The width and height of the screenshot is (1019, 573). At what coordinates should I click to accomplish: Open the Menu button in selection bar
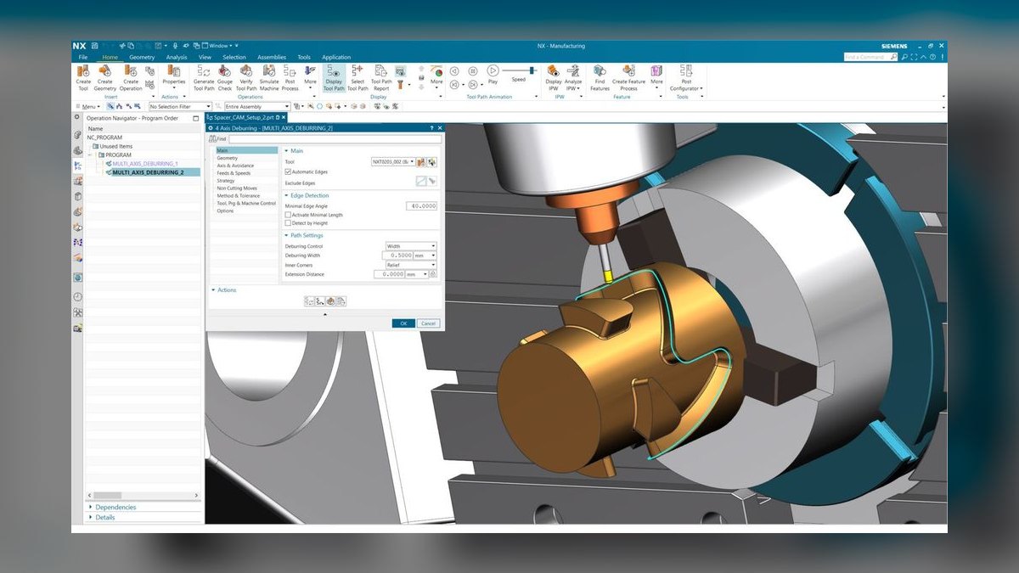[x=88, y=106]
